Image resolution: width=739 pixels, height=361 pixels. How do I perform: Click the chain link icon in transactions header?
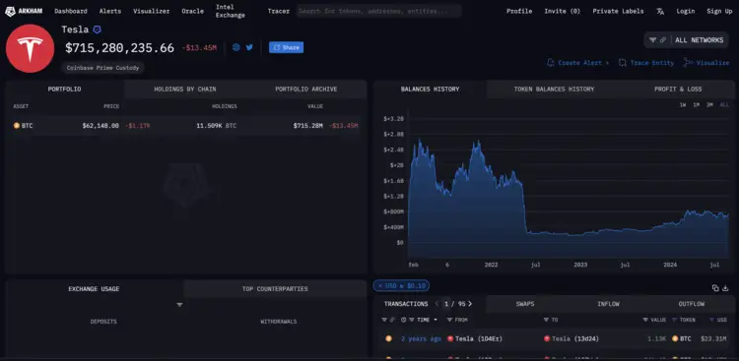392,320
